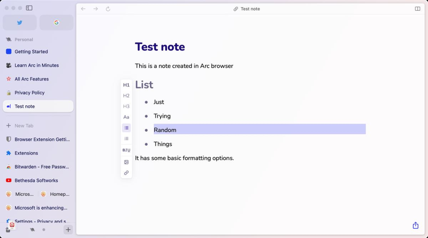This screenshot has width=428, height=238.
Task: Click the 'Trying' bullet item
Action: click(x=162, y=116)
